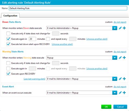Click Warning 'repeat every' minutes field
This screenshot has width=129, height=111.
point(73,68)
